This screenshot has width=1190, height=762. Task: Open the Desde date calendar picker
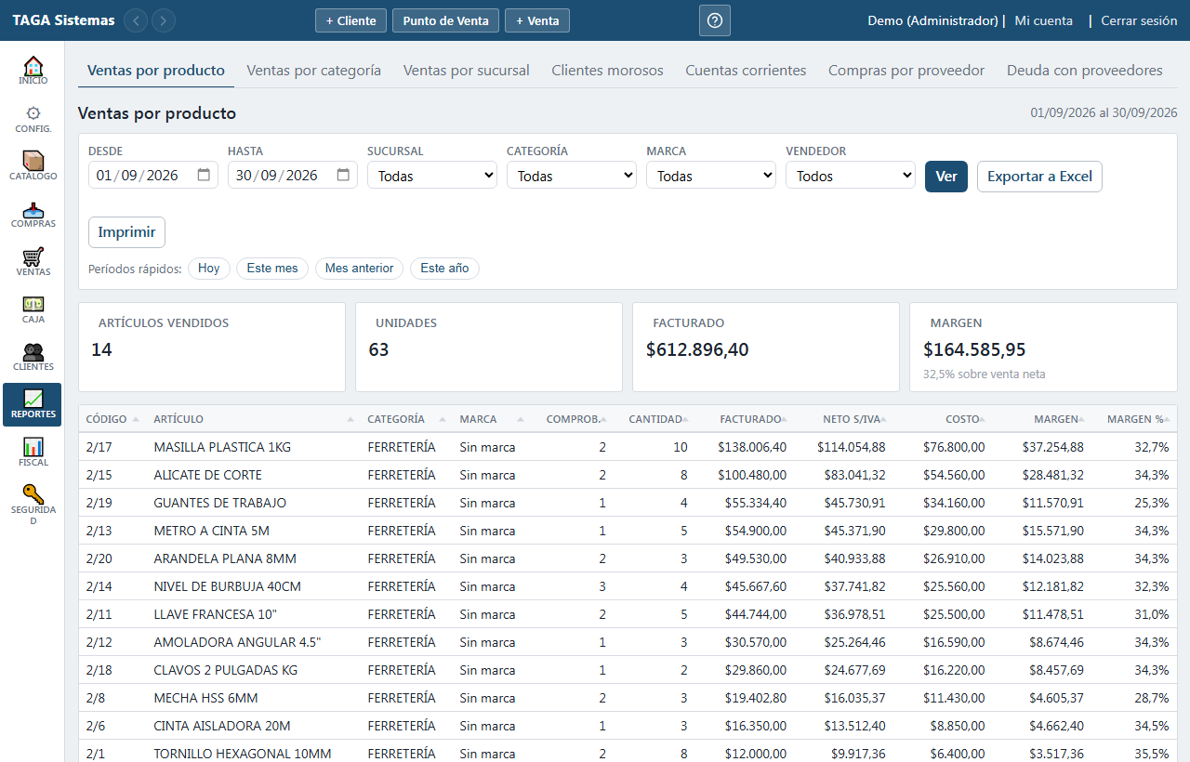(x=205, y=175)
